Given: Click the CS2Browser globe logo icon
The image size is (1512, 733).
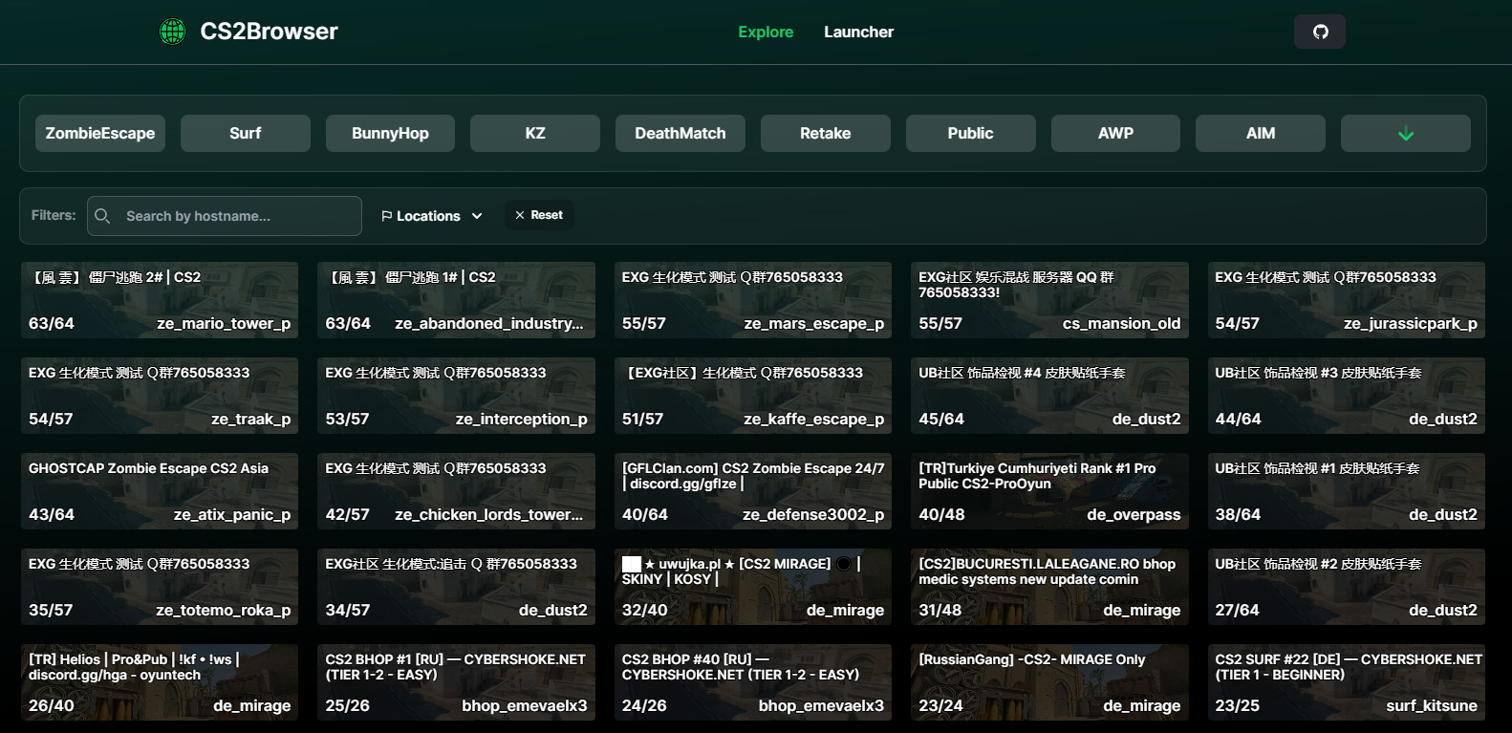Looking at the screenshot, I should click(172, 32).
